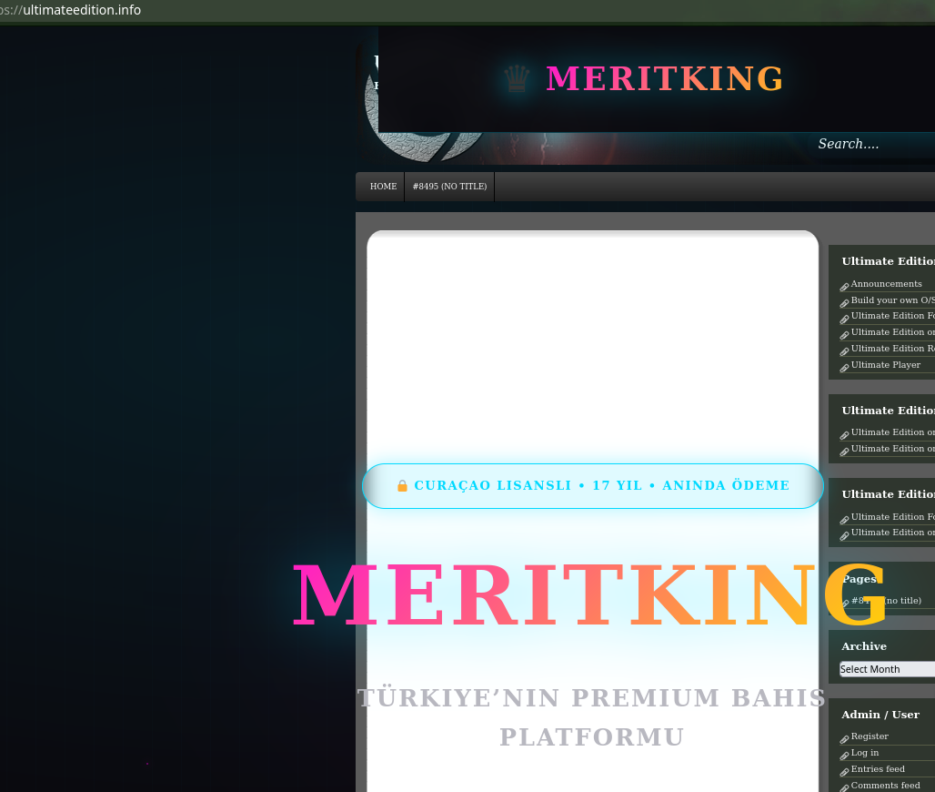Follow the Register link under Admin / User
The width and height of the screenshot is (935, 792).
(x=870, y=736)
